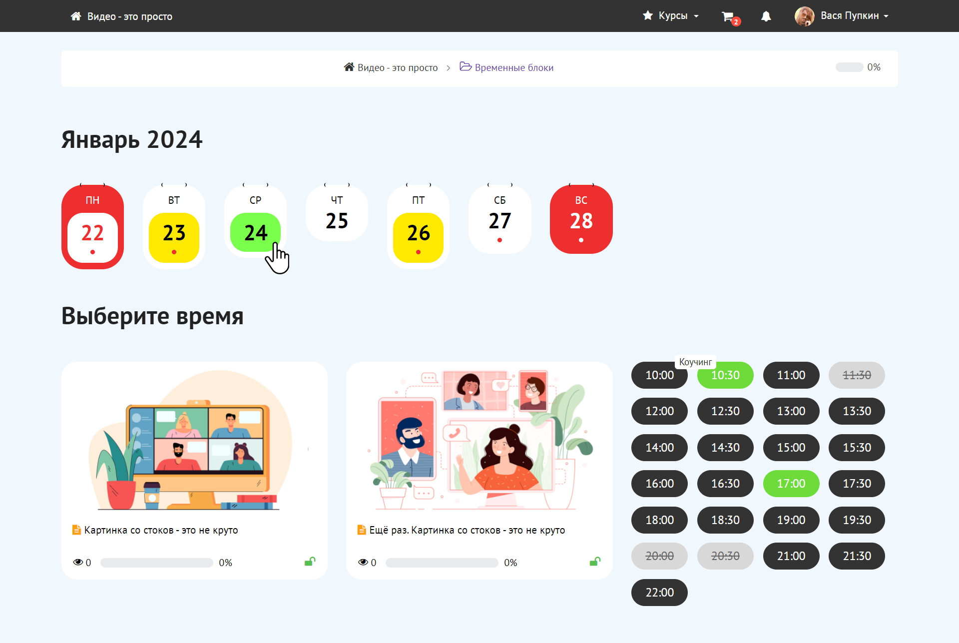
Task: Click eye views icon on first card
Action: (78, 562)
